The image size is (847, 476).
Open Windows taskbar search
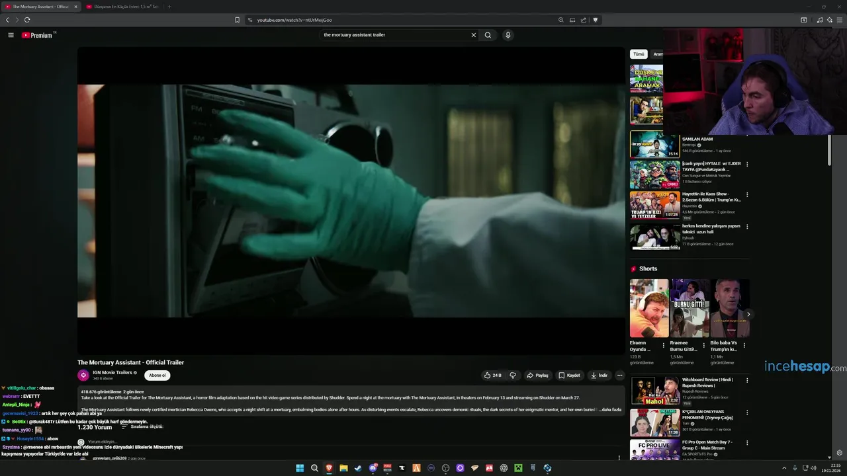(314, 468)
